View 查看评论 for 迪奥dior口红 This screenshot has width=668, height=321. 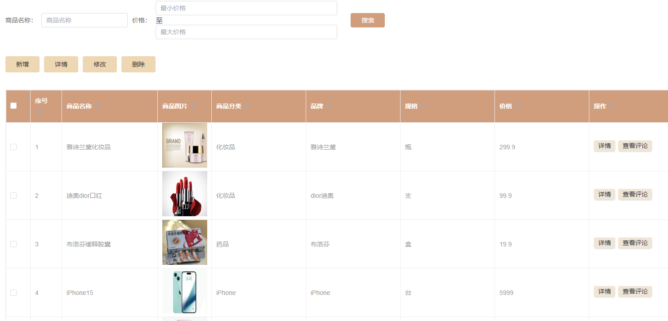coord(635,194)
